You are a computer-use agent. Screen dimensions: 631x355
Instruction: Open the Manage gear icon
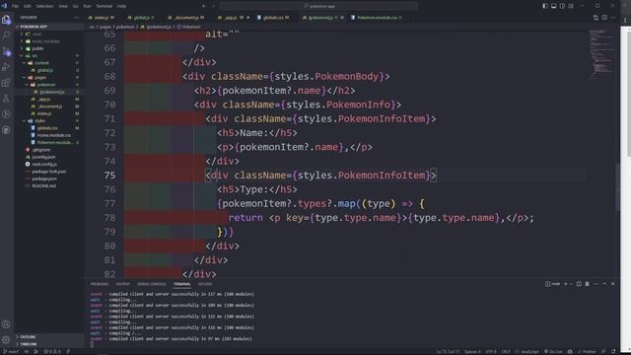(6, 339)
